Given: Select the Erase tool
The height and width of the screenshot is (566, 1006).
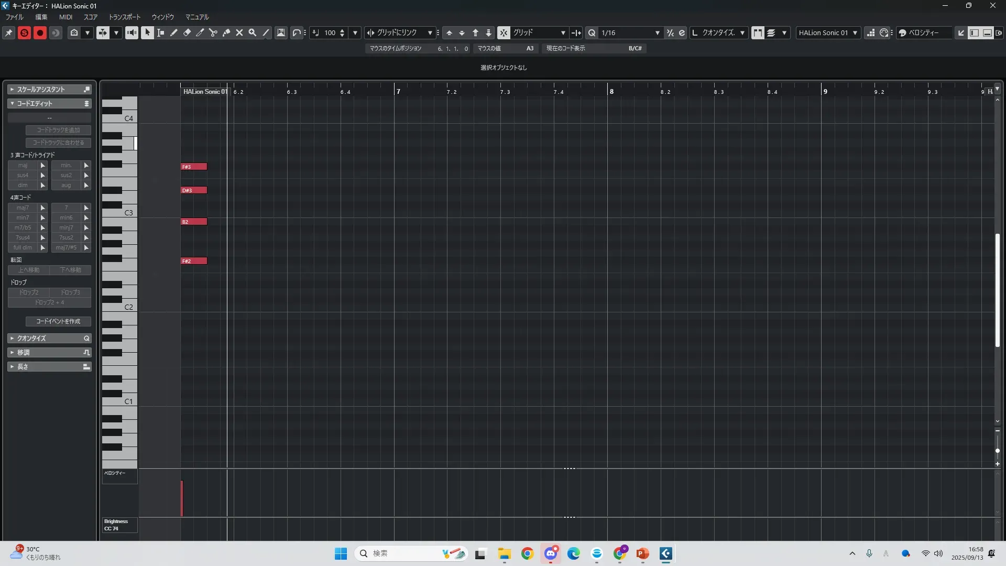Looking at the screenshot, I should (x=187, y=33).
